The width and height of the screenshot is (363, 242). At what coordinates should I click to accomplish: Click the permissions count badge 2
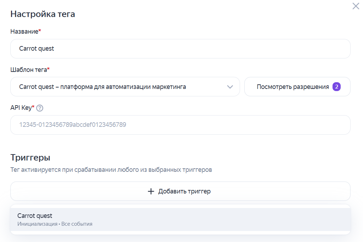[x=336, y=87]
